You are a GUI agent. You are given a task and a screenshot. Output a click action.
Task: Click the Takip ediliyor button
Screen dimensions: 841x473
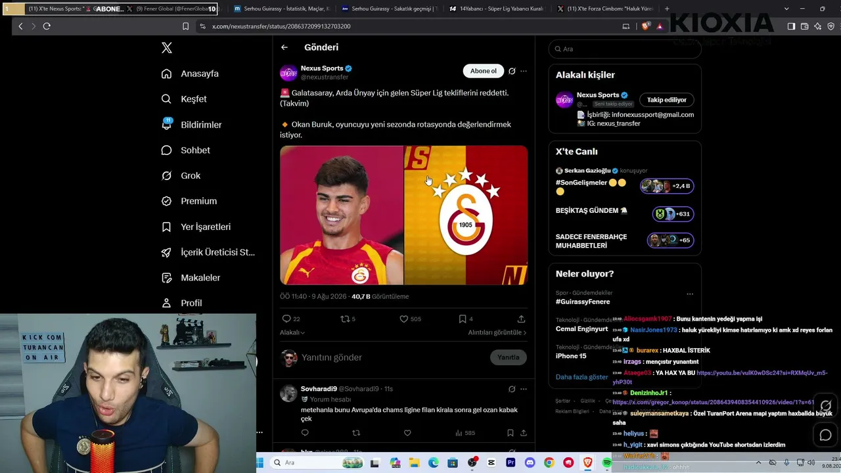tap(666, 100)
